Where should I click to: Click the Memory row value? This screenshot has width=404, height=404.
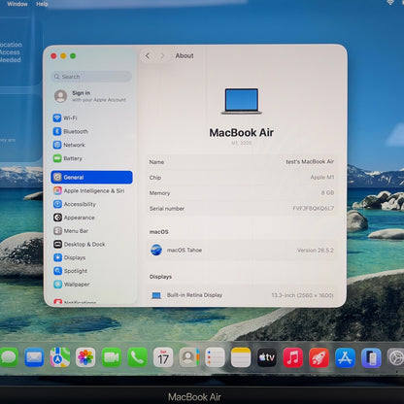click(x=327, y=192)
